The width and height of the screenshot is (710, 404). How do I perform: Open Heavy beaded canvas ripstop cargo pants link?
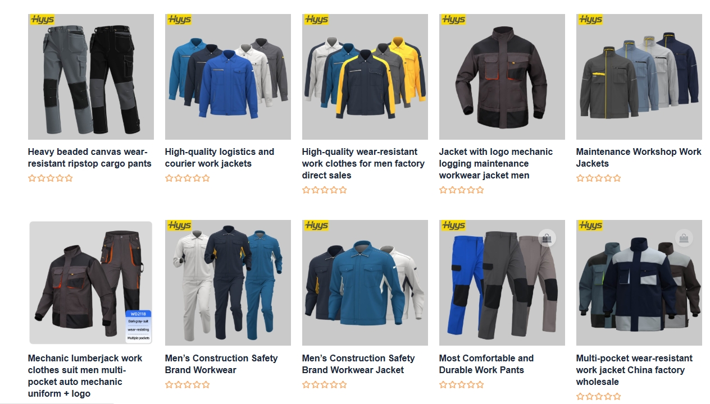[x=90, y=158]
